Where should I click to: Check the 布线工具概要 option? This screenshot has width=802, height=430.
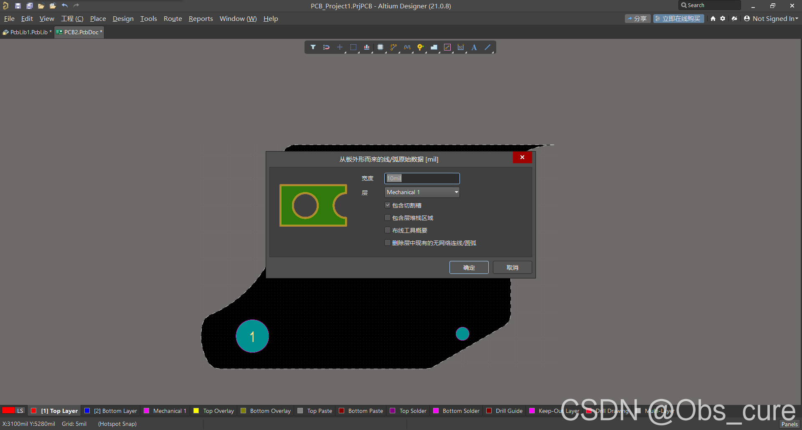pyautogui.click(x=388, y=230)
